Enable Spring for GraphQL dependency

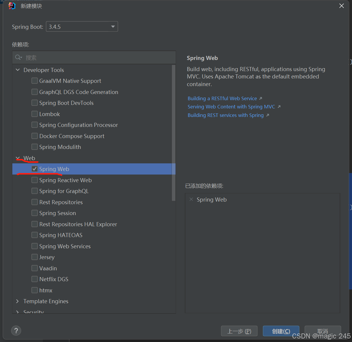coord(35,191)
